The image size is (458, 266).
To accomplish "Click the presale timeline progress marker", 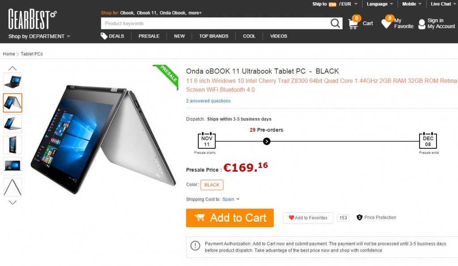I will pyautogui.click(x=267, y=142).
